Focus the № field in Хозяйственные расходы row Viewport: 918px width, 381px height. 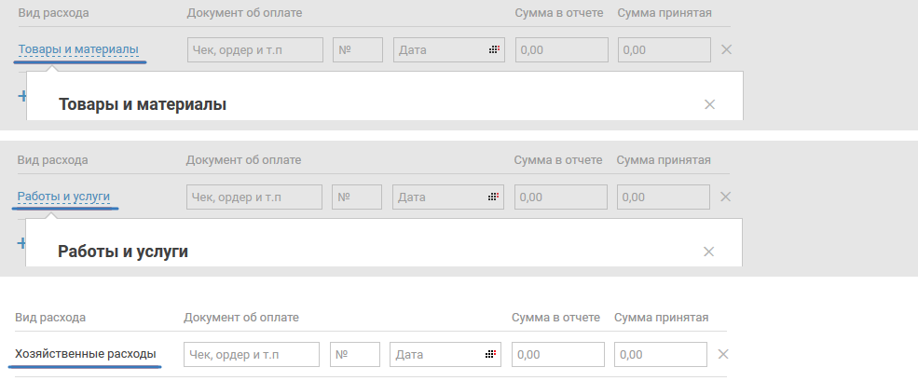[x=355, y=355]
